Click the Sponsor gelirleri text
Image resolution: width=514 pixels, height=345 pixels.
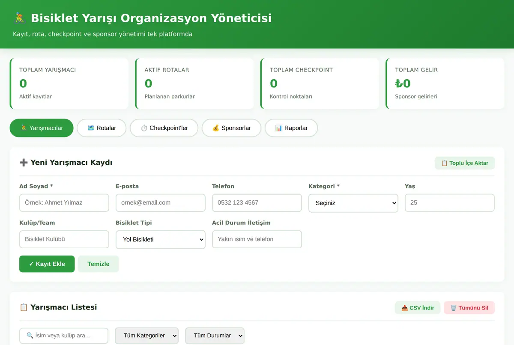416,97
